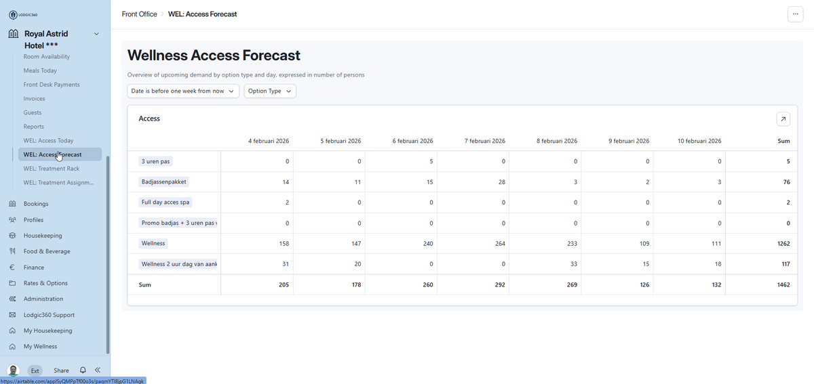Click Full day acces spa row label

point(166,202)
